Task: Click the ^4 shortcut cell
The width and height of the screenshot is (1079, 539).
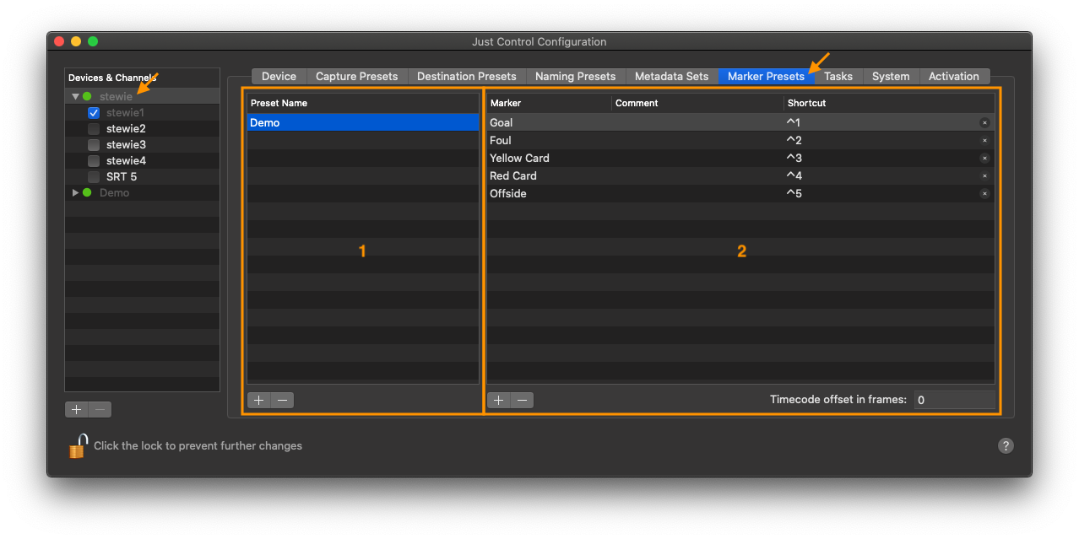Action: (x=794, y=175)
